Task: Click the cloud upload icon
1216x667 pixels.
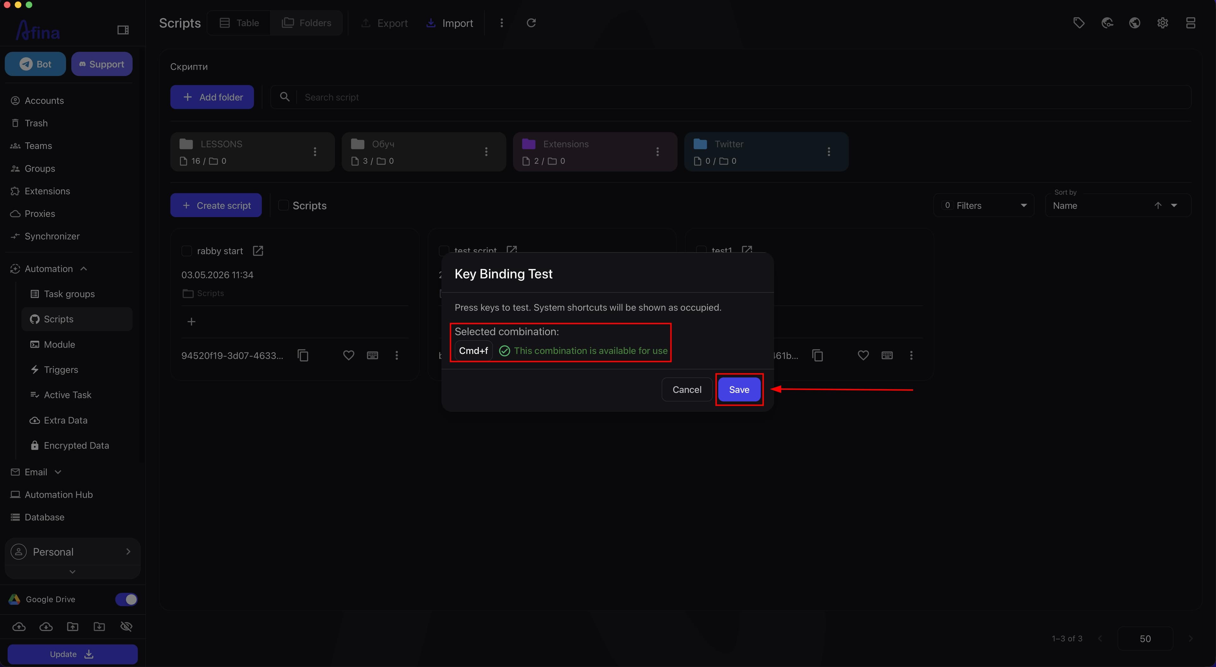Action: [19, 627]
